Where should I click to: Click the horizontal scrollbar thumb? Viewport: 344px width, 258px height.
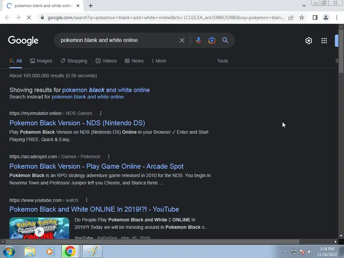pos(152,242)
